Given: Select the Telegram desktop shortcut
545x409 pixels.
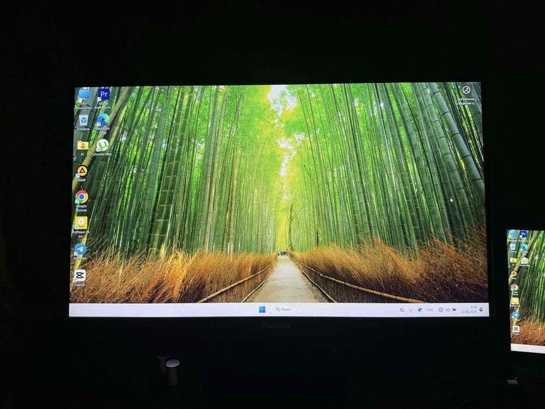Looking at the screenshot, I should pyautogui.click(x=80, y=251).
